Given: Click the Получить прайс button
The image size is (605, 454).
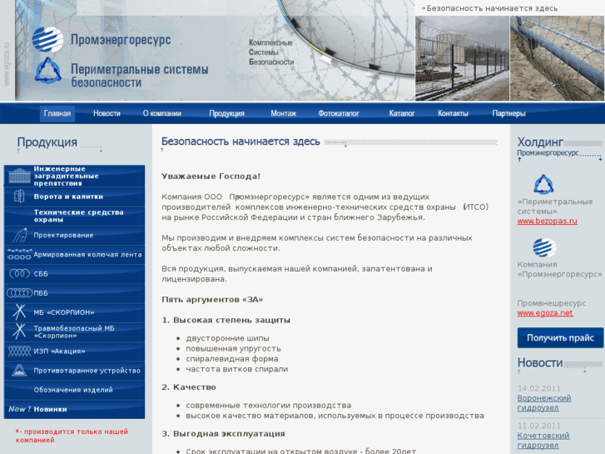Looking at the screenshot, I should tap(560, 337).
